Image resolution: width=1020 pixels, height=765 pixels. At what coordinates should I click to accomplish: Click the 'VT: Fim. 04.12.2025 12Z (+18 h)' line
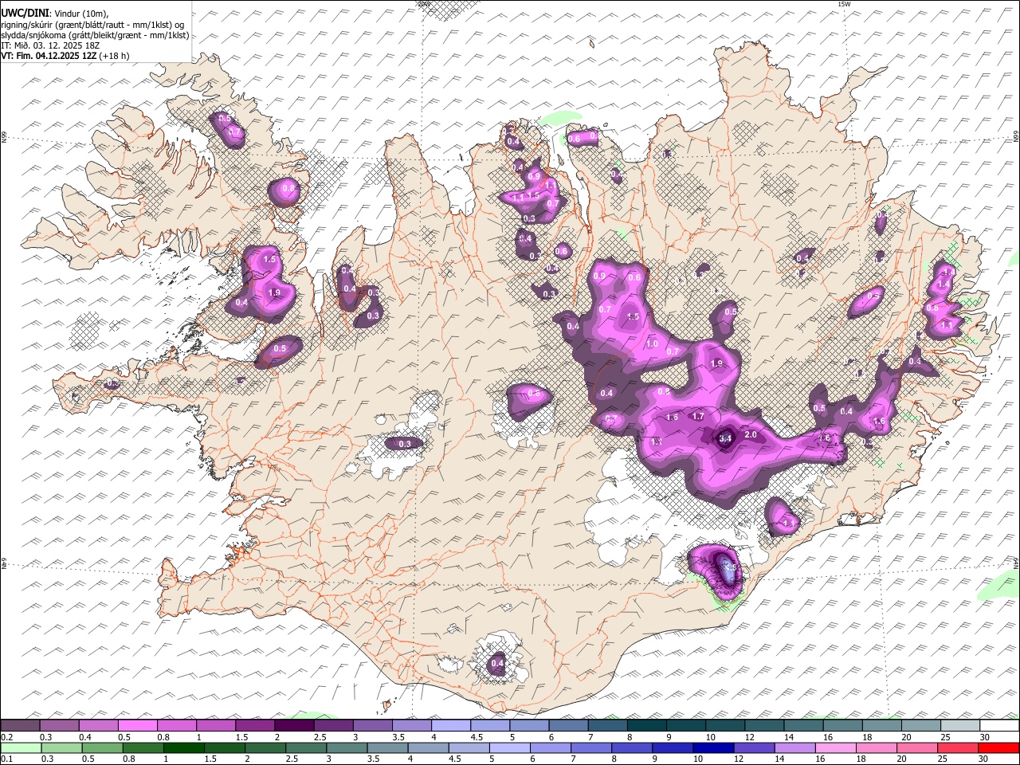pyautogui.click(x=65, y=56)
